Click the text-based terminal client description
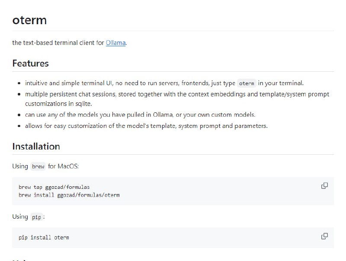Viewport: 346px width, 261px height. point(58,43)
